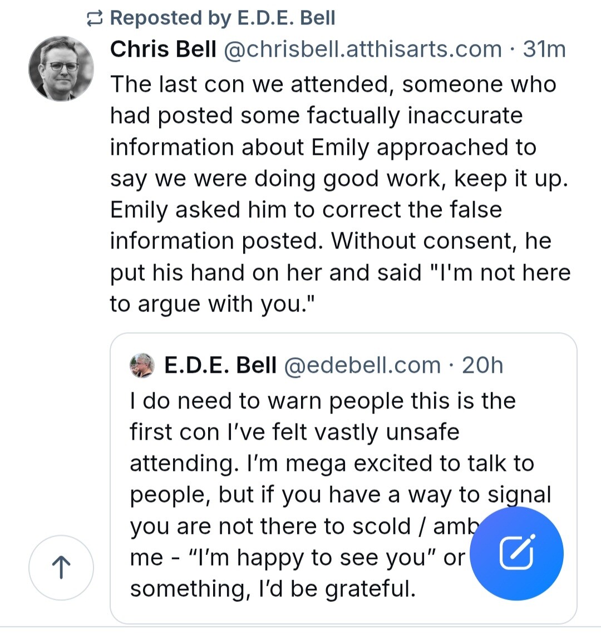Tap the 'I'm not here to argue' sentence
Screen dimensions: 601x638
[x=341, y=288]
